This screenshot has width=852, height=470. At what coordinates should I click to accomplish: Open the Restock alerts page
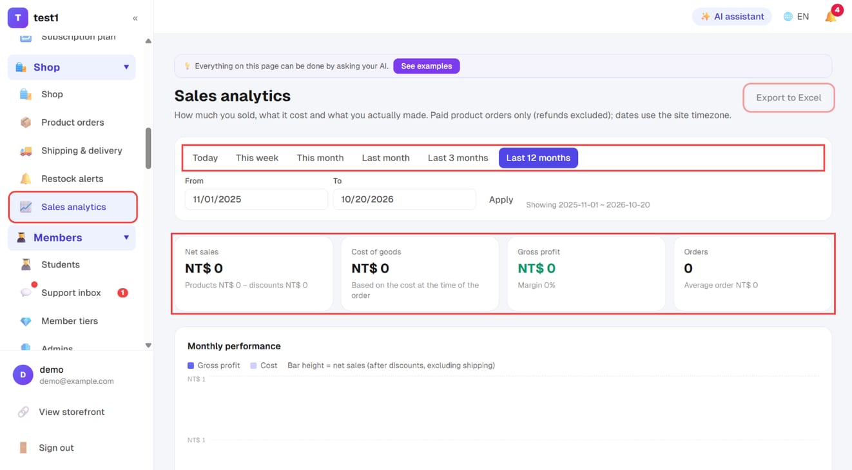[72, 179]
